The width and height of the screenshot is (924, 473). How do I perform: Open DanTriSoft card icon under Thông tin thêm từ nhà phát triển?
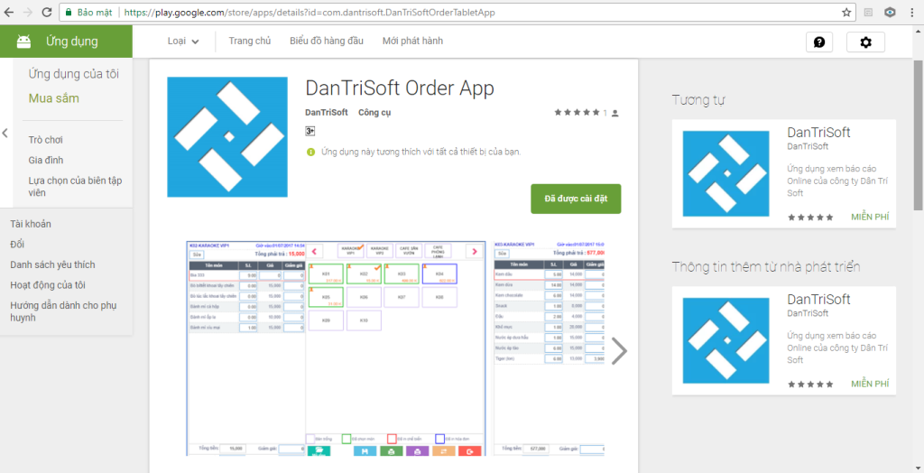tap(726, 341)
